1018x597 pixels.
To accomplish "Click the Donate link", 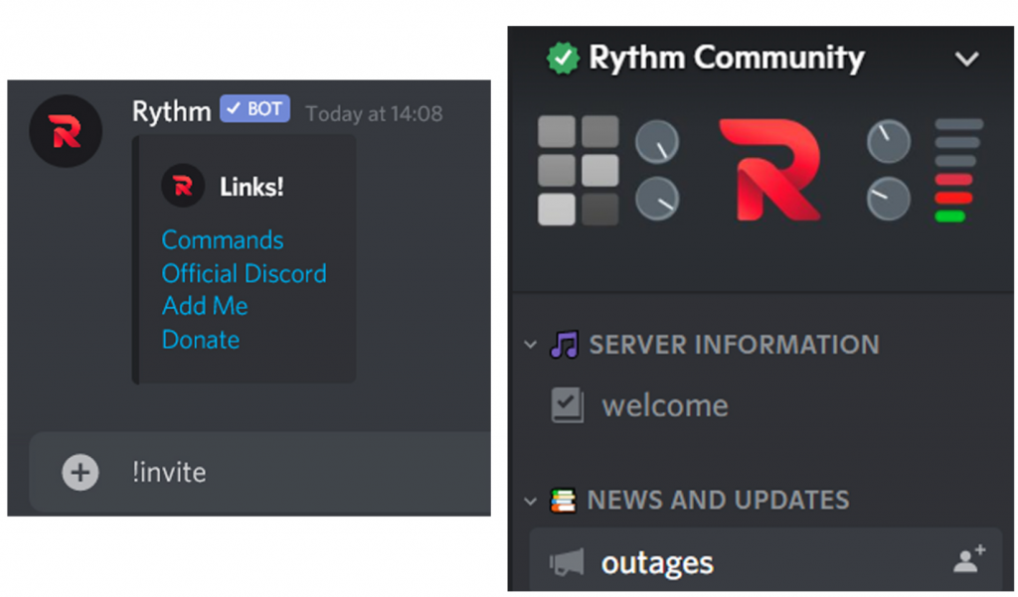I will (x=201, y=340).
